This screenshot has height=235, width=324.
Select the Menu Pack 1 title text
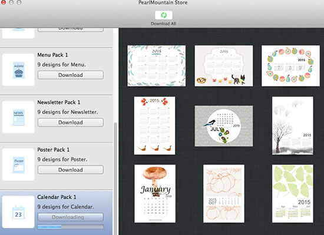tap(52, 55)
